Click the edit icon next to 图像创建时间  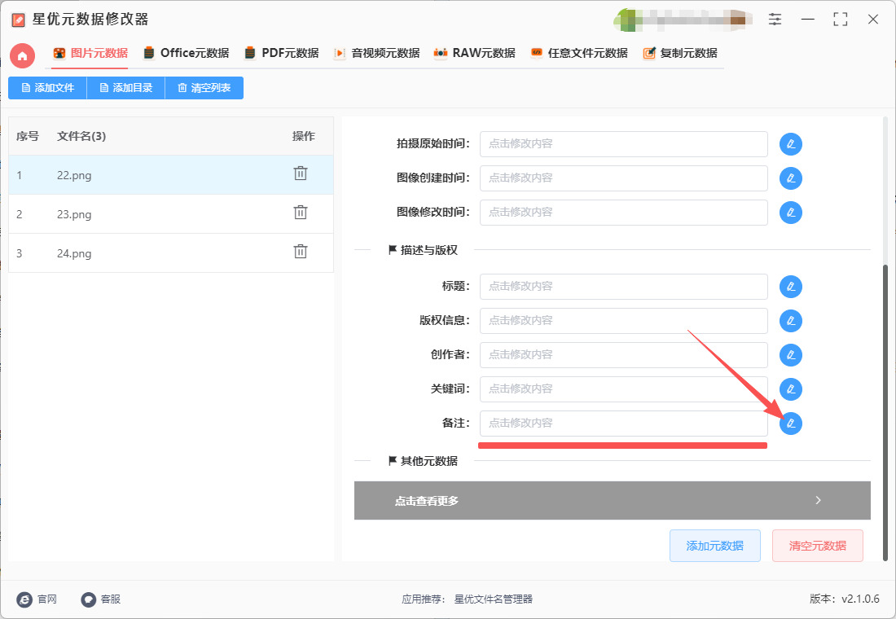coord(791,178)
